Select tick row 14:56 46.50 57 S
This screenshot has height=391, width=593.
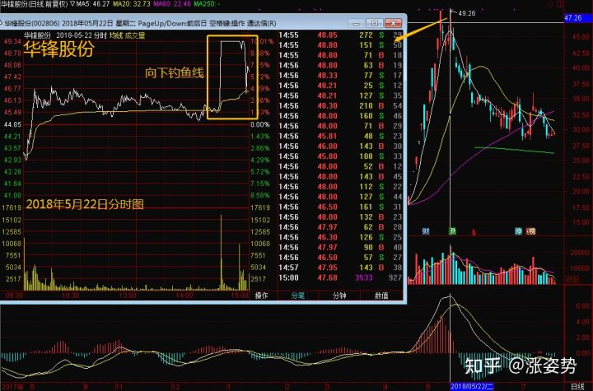click(340, 258)
